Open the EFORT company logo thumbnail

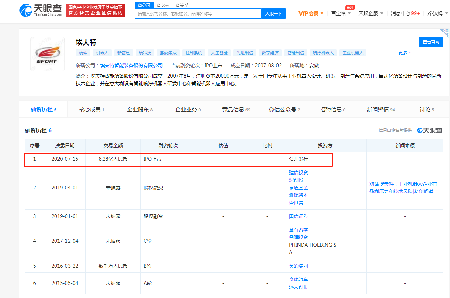[x=48, y=54]
